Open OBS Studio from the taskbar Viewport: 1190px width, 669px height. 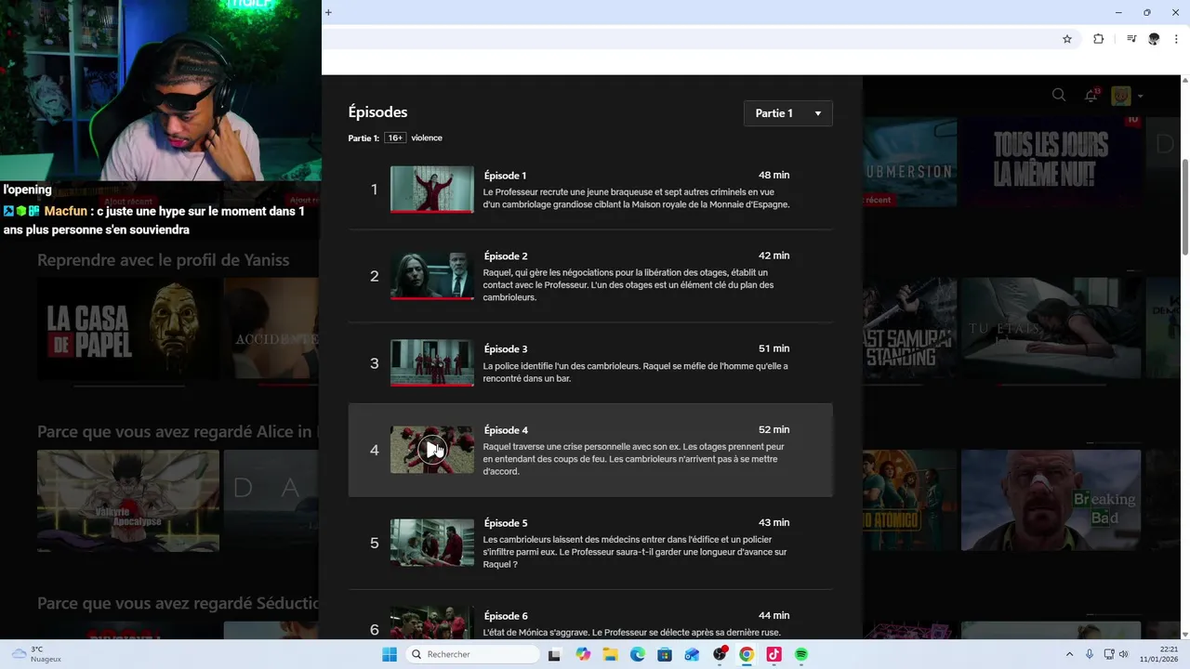[x=720, y=654]
